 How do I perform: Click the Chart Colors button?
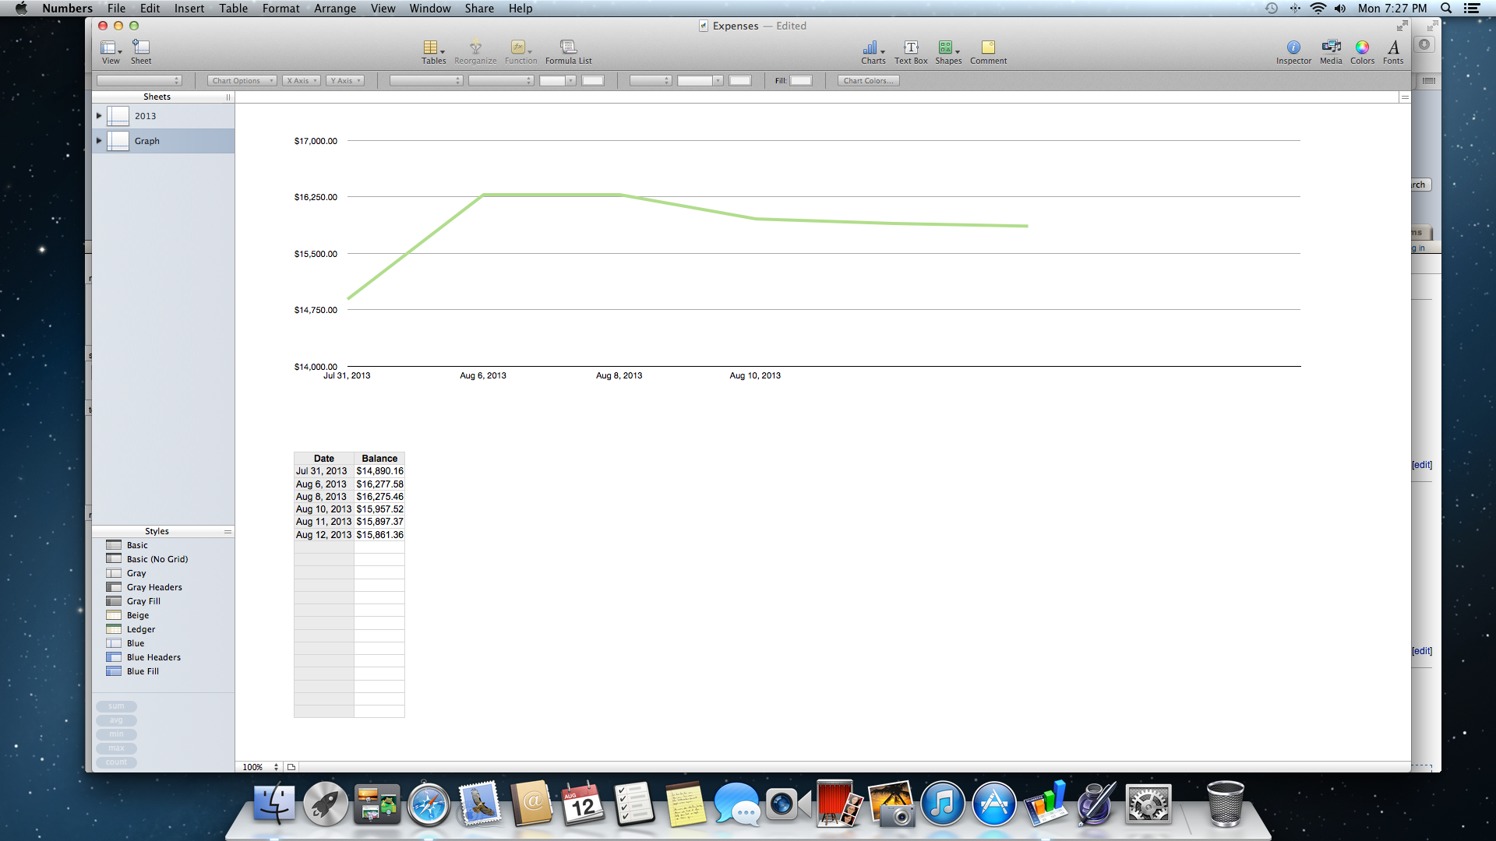868,81
